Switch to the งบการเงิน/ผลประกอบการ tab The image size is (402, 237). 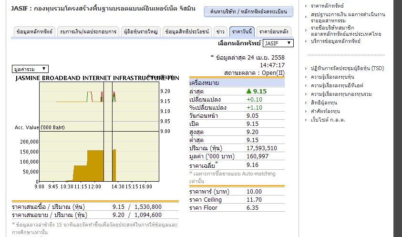(x=88, y=32)
